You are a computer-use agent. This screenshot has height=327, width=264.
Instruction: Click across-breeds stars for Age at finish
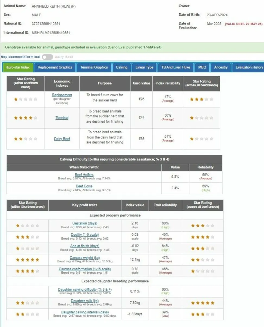[x=203, y=249]
